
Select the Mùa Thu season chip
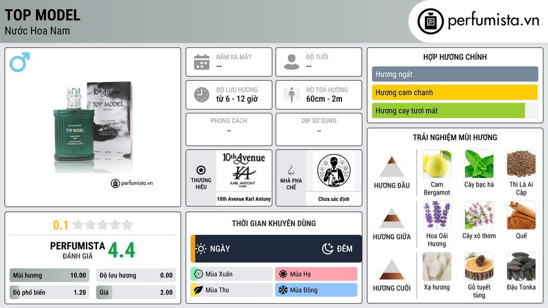point(232,290)
